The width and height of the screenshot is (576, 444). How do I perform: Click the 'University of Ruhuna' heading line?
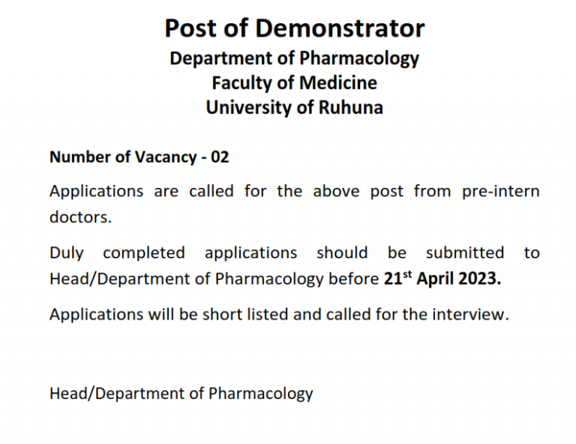[294, 107]
